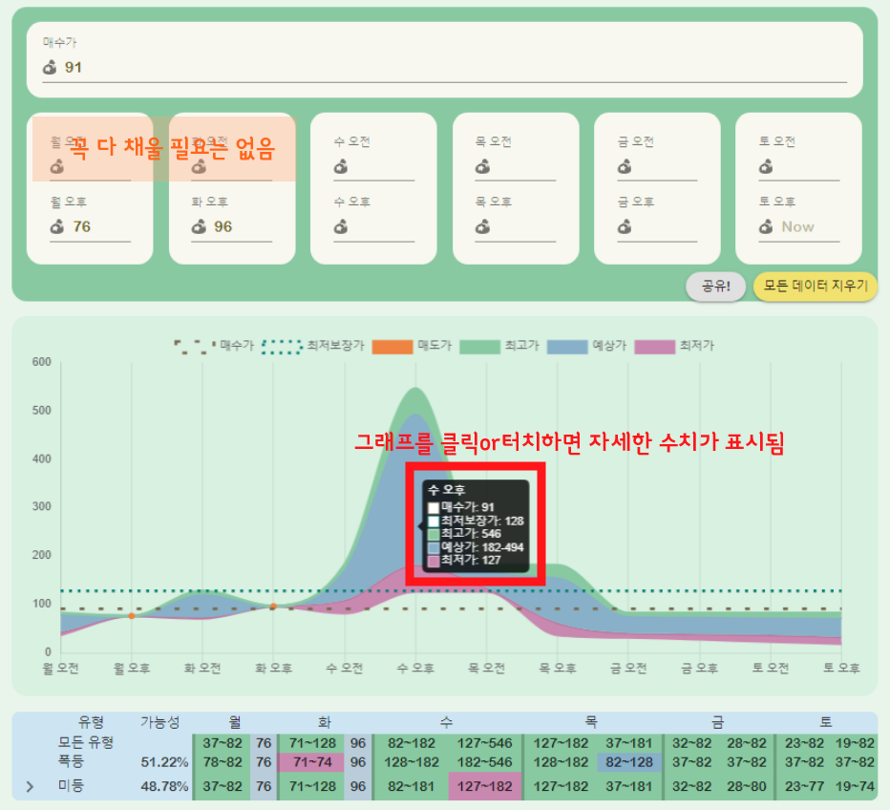Click bell bag icon under 금 오전

pyautogui.click(x=625, y=167)
